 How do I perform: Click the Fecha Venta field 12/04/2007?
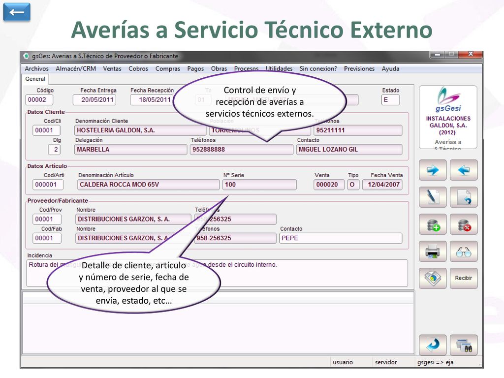382,185
